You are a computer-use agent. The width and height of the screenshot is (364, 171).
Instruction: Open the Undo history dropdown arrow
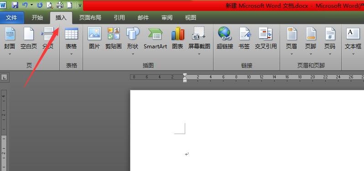[x=31, y=5]
